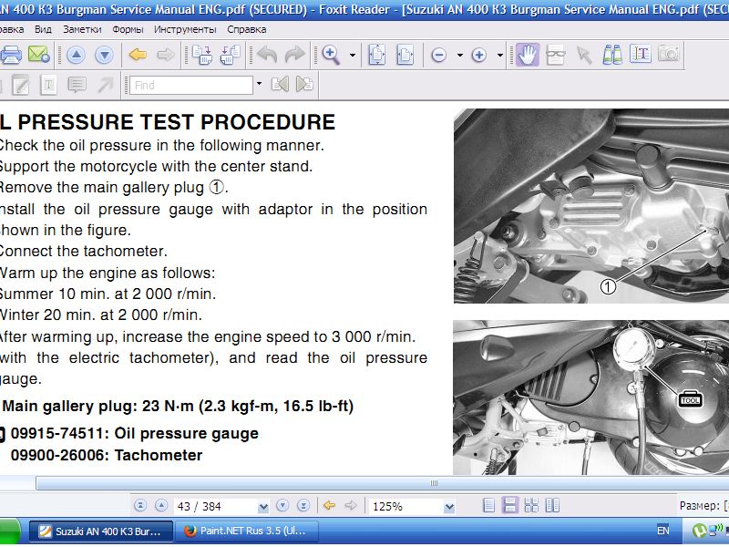
Task: Go to next page in the status bar
Action: coord(282,506)
